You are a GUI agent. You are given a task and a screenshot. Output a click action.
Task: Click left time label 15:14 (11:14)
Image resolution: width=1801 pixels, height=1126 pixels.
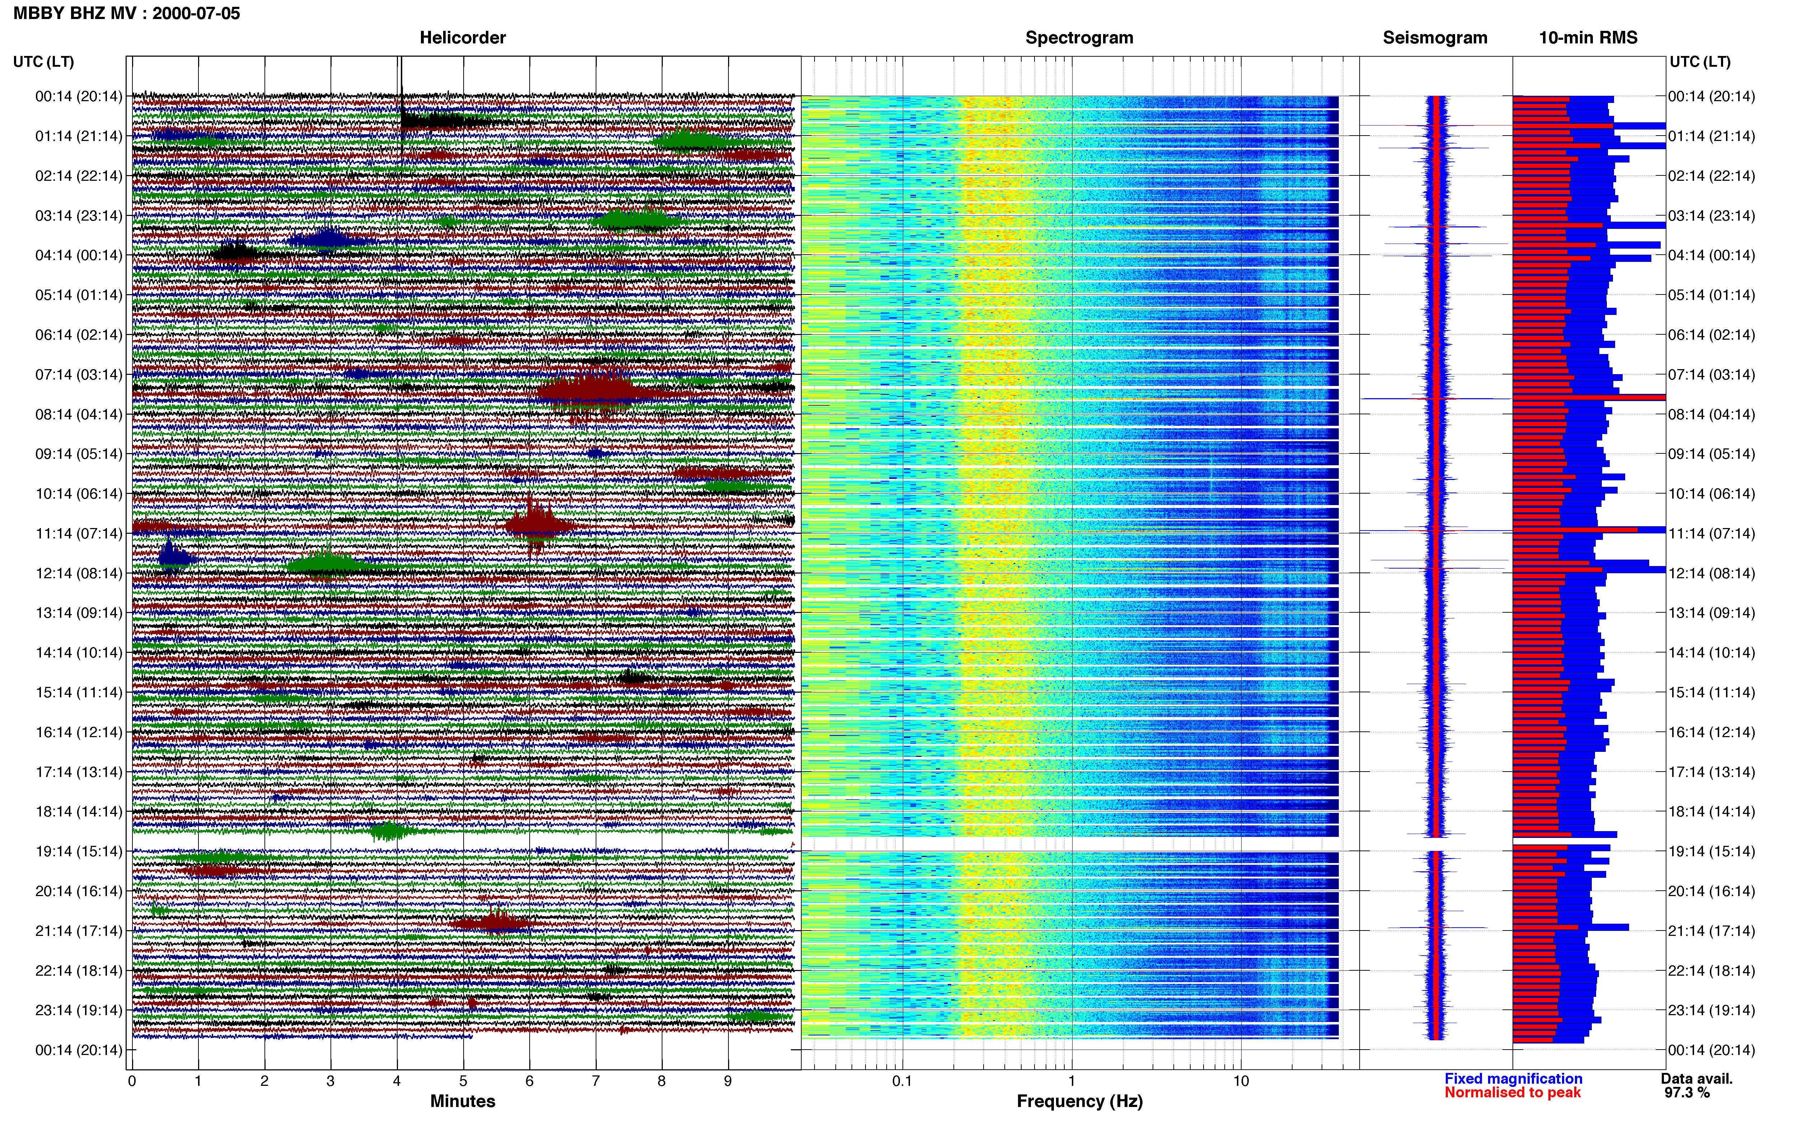point(78,692)
